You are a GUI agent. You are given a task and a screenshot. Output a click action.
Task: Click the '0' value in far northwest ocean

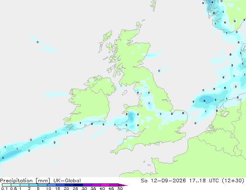pyautogui.click(x=38, y=42)
